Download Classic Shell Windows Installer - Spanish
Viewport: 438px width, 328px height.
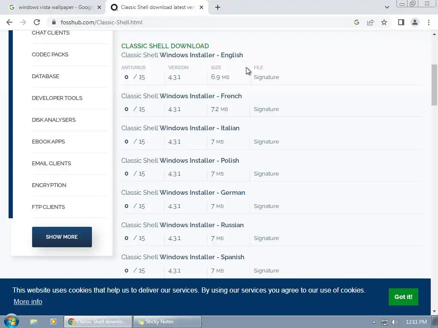(183, 257)
